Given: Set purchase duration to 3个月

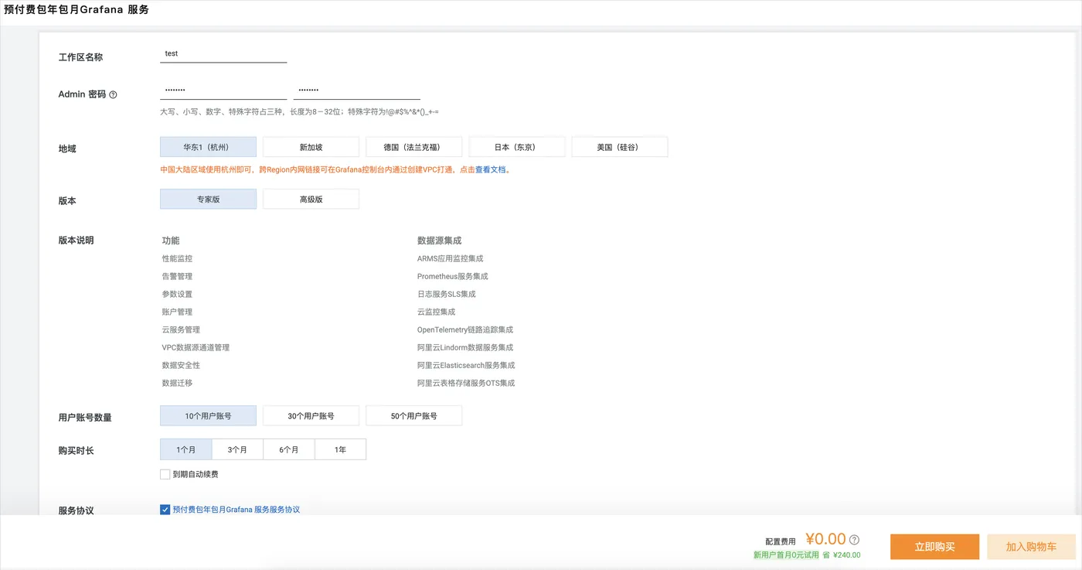Looking at the screenshot, I should pyautogui.click(x=237, y=449).
